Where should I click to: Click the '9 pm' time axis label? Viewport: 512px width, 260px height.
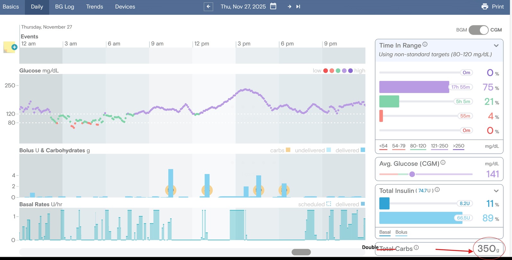point(331,44)
